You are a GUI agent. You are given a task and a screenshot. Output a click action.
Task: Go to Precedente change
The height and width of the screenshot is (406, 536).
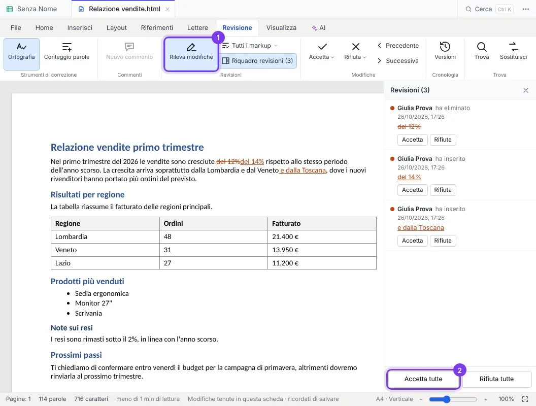(398, 46)
